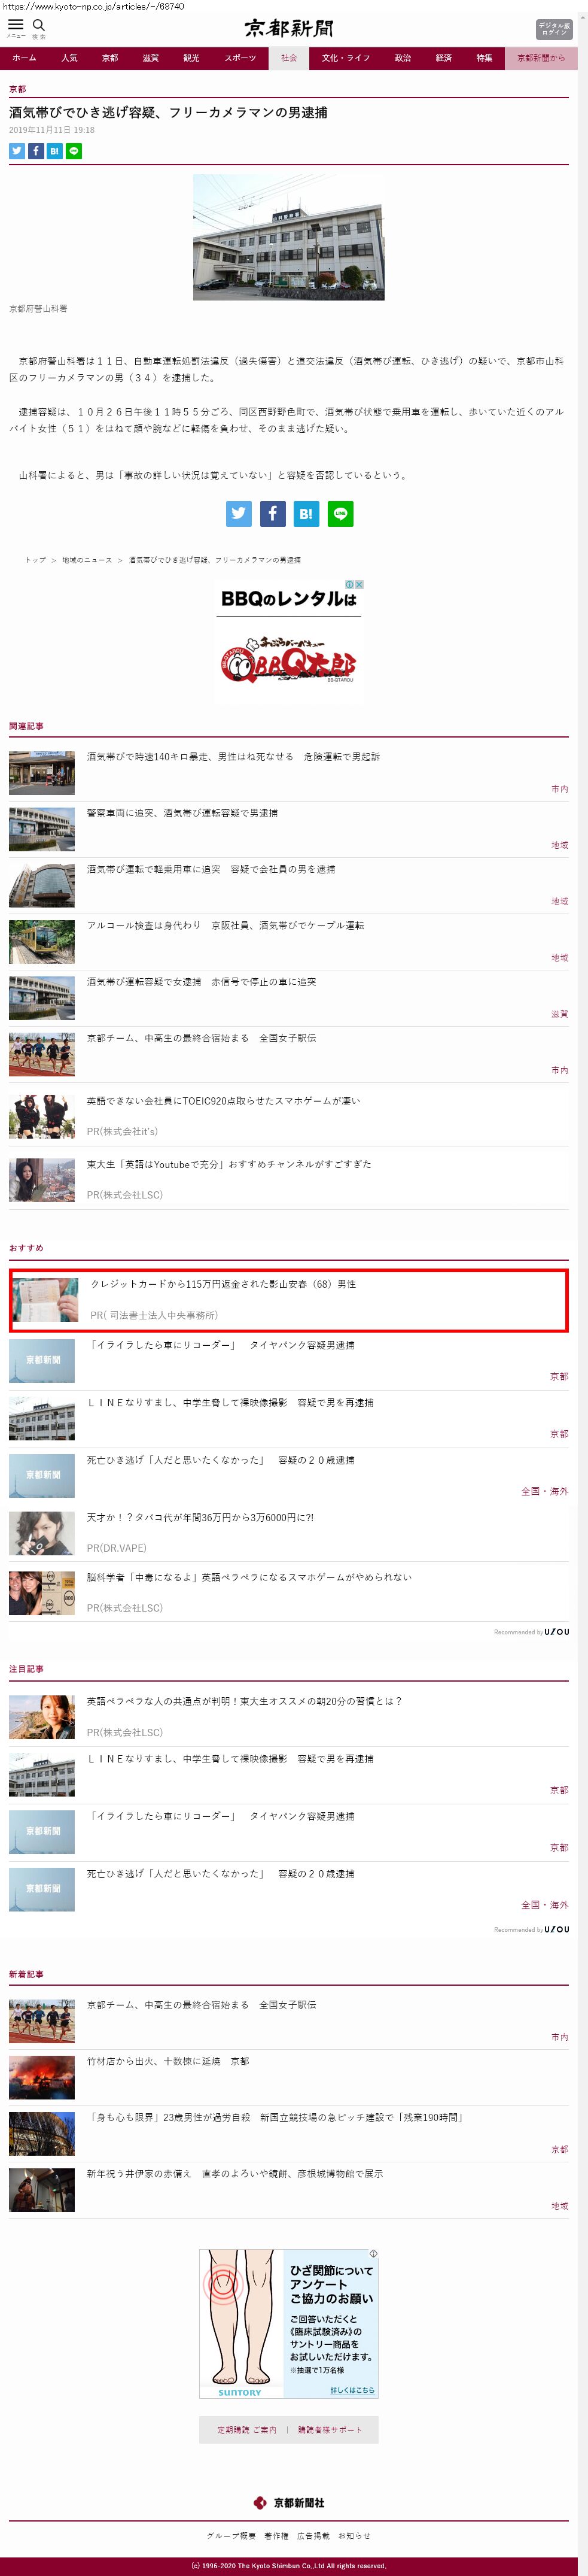Close the BBQ rental ad icon
This screenshot has height=2576, width=588.
point(358,584)
